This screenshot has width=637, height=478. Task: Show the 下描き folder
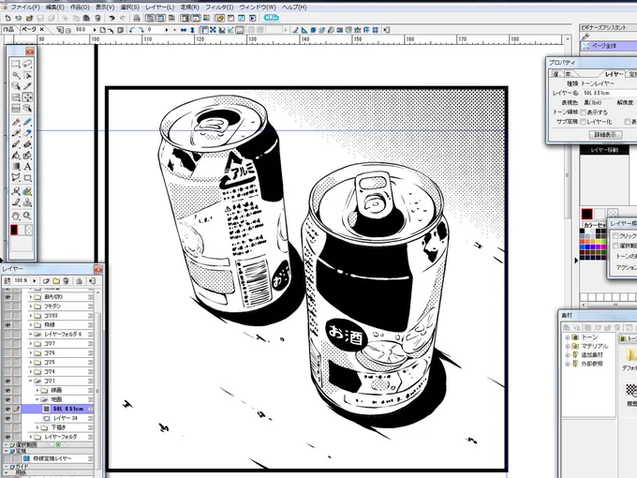[7, 427]
